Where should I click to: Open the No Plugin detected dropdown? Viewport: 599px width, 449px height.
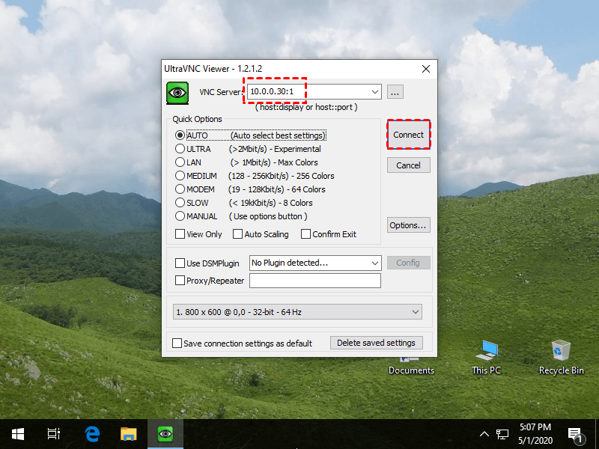(x=375, y=263)
